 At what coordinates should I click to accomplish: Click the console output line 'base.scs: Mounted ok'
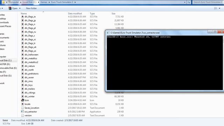[x=139, y=37]
